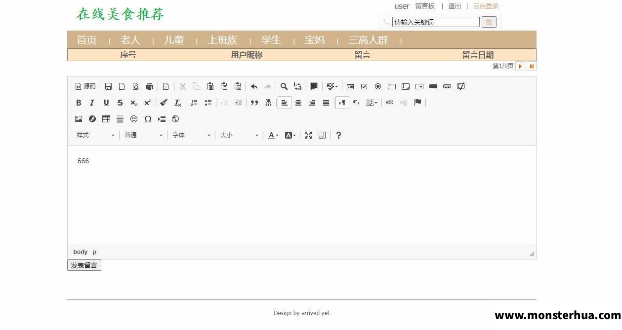Create a Div container
This screenshot has width=622, height=330.
(x=268, y=103)
